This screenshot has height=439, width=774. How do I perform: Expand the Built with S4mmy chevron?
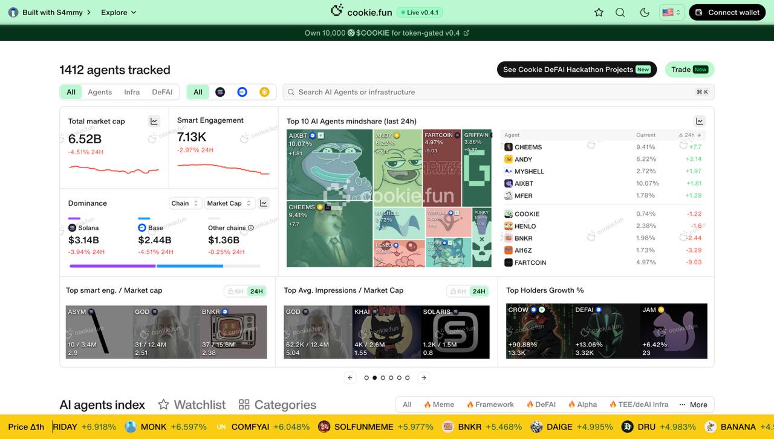(89, 12)
